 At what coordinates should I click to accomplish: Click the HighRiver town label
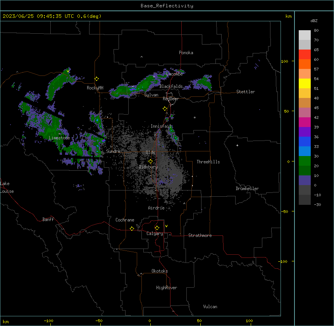coord(167,288)
